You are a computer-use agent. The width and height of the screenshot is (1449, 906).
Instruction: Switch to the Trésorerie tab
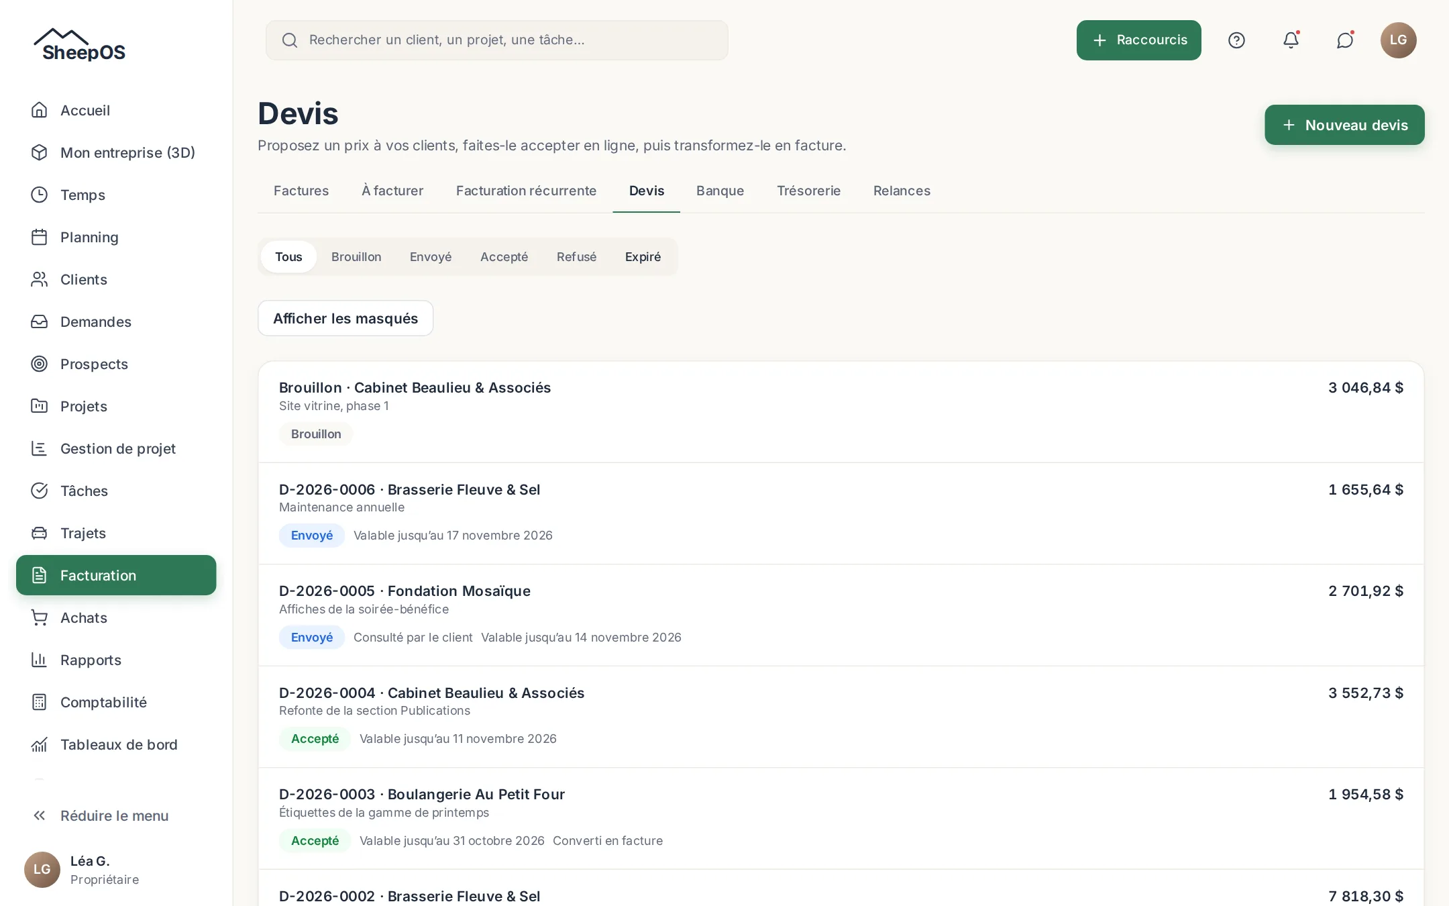click(808, 191)
